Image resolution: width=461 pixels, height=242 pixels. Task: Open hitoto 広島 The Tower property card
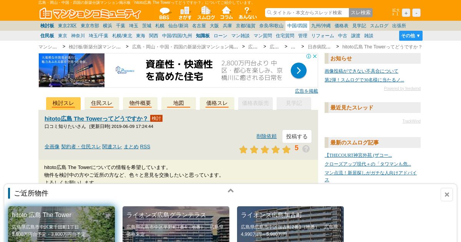pos(61,224)
